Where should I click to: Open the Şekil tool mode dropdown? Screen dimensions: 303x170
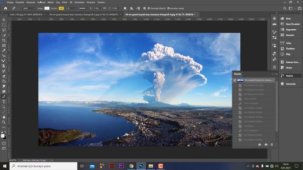click(x=28, y=8)
